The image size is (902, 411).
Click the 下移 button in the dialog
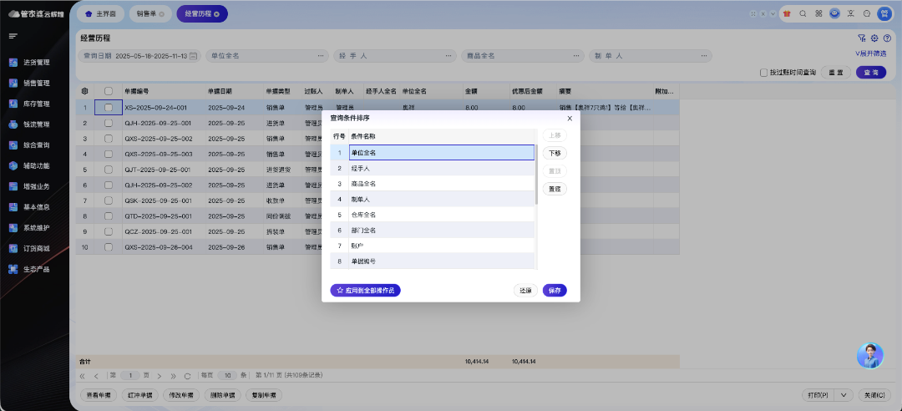pos(555,153)
